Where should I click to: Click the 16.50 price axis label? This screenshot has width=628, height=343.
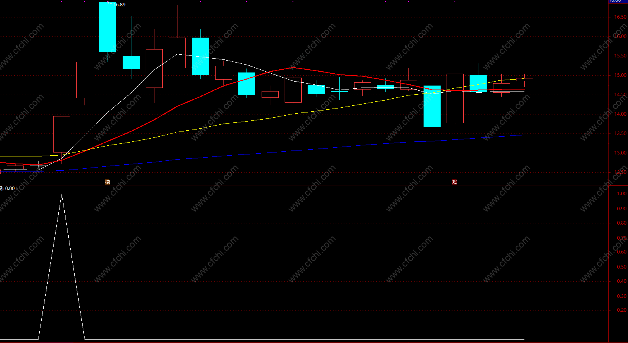pyautogui.click(x=620, y=17)
